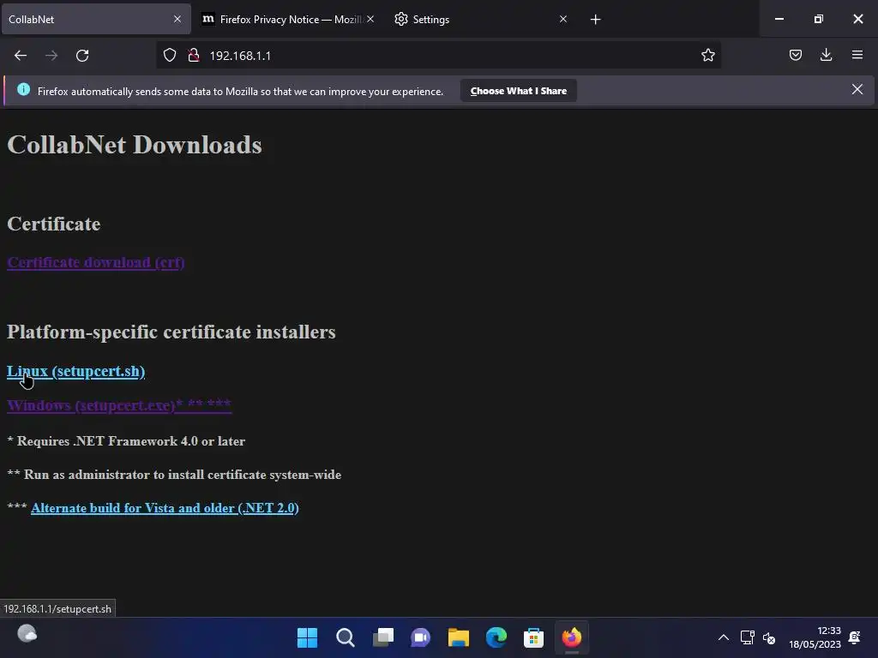878x658 pixels.
Task: Open the notifications bell icon
Action: (x=855, y=637)
